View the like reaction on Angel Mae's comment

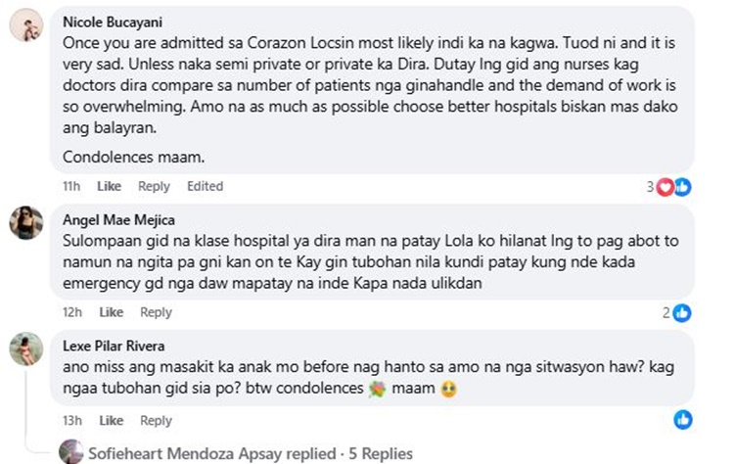pyautogui.click(x=682, y=313)
